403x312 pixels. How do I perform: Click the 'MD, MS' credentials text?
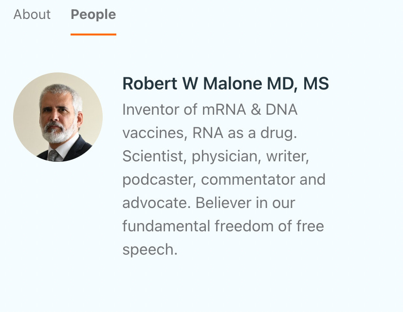[297, 84]
